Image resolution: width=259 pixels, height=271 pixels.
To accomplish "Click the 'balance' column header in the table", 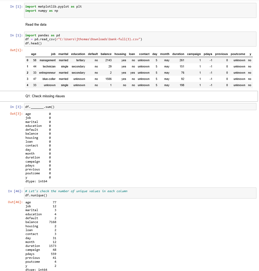I will click(x=106, y=54).
